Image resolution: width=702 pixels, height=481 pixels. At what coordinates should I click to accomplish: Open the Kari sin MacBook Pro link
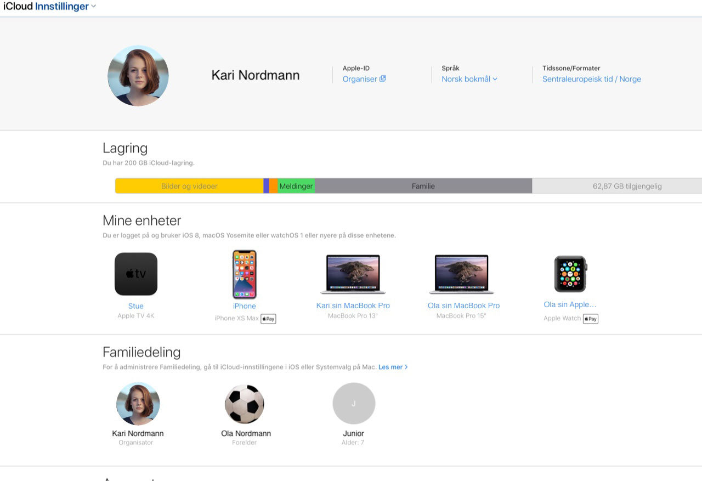click(x=353, y=305)
